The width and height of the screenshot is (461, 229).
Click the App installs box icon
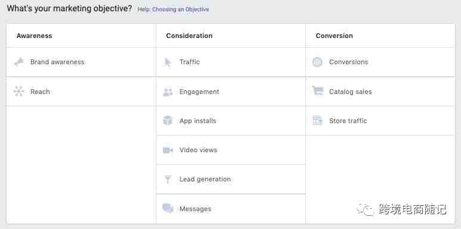168,121
